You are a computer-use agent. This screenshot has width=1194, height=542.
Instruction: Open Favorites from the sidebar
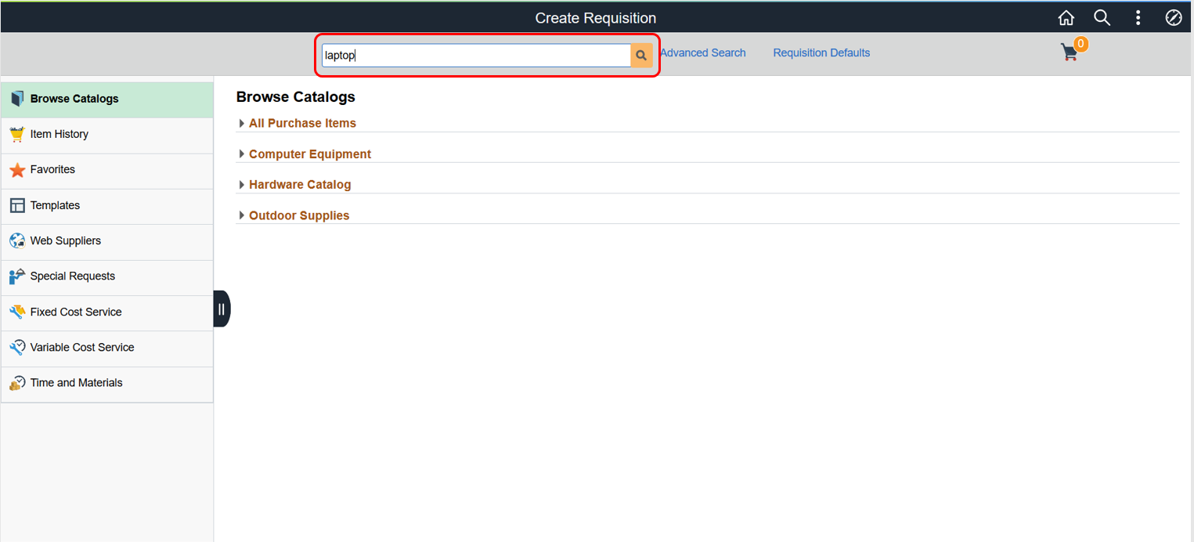coord(107,171)
